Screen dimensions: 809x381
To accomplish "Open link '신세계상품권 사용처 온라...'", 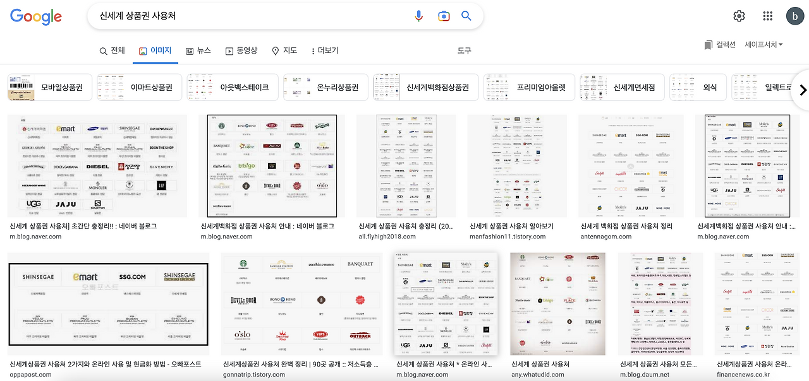I will pos(755,364).
